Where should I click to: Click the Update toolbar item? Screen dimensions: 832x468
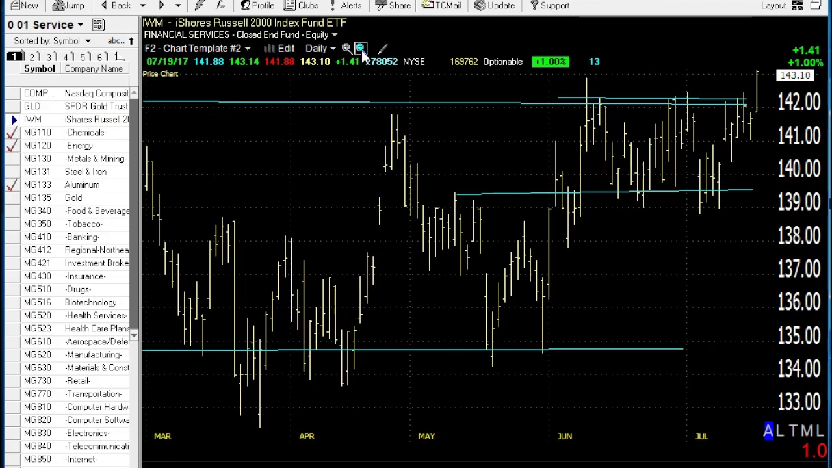495,6
